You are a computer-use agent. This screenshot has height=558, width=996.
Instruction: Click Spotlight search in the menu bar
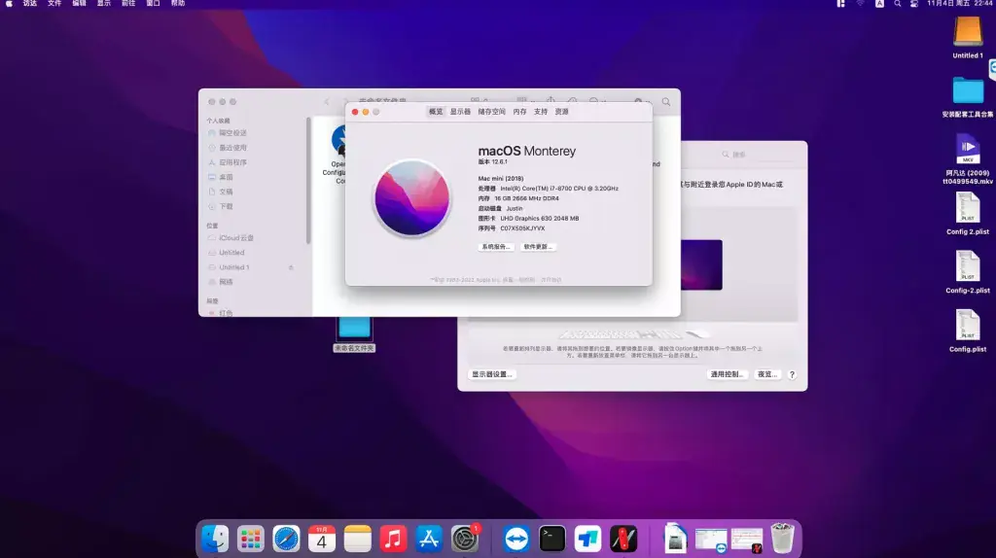(897, 4)
